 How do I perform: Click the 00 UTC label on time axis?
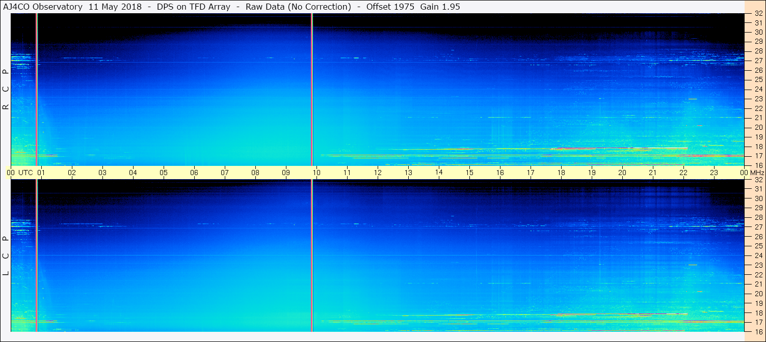pos(20,173)
